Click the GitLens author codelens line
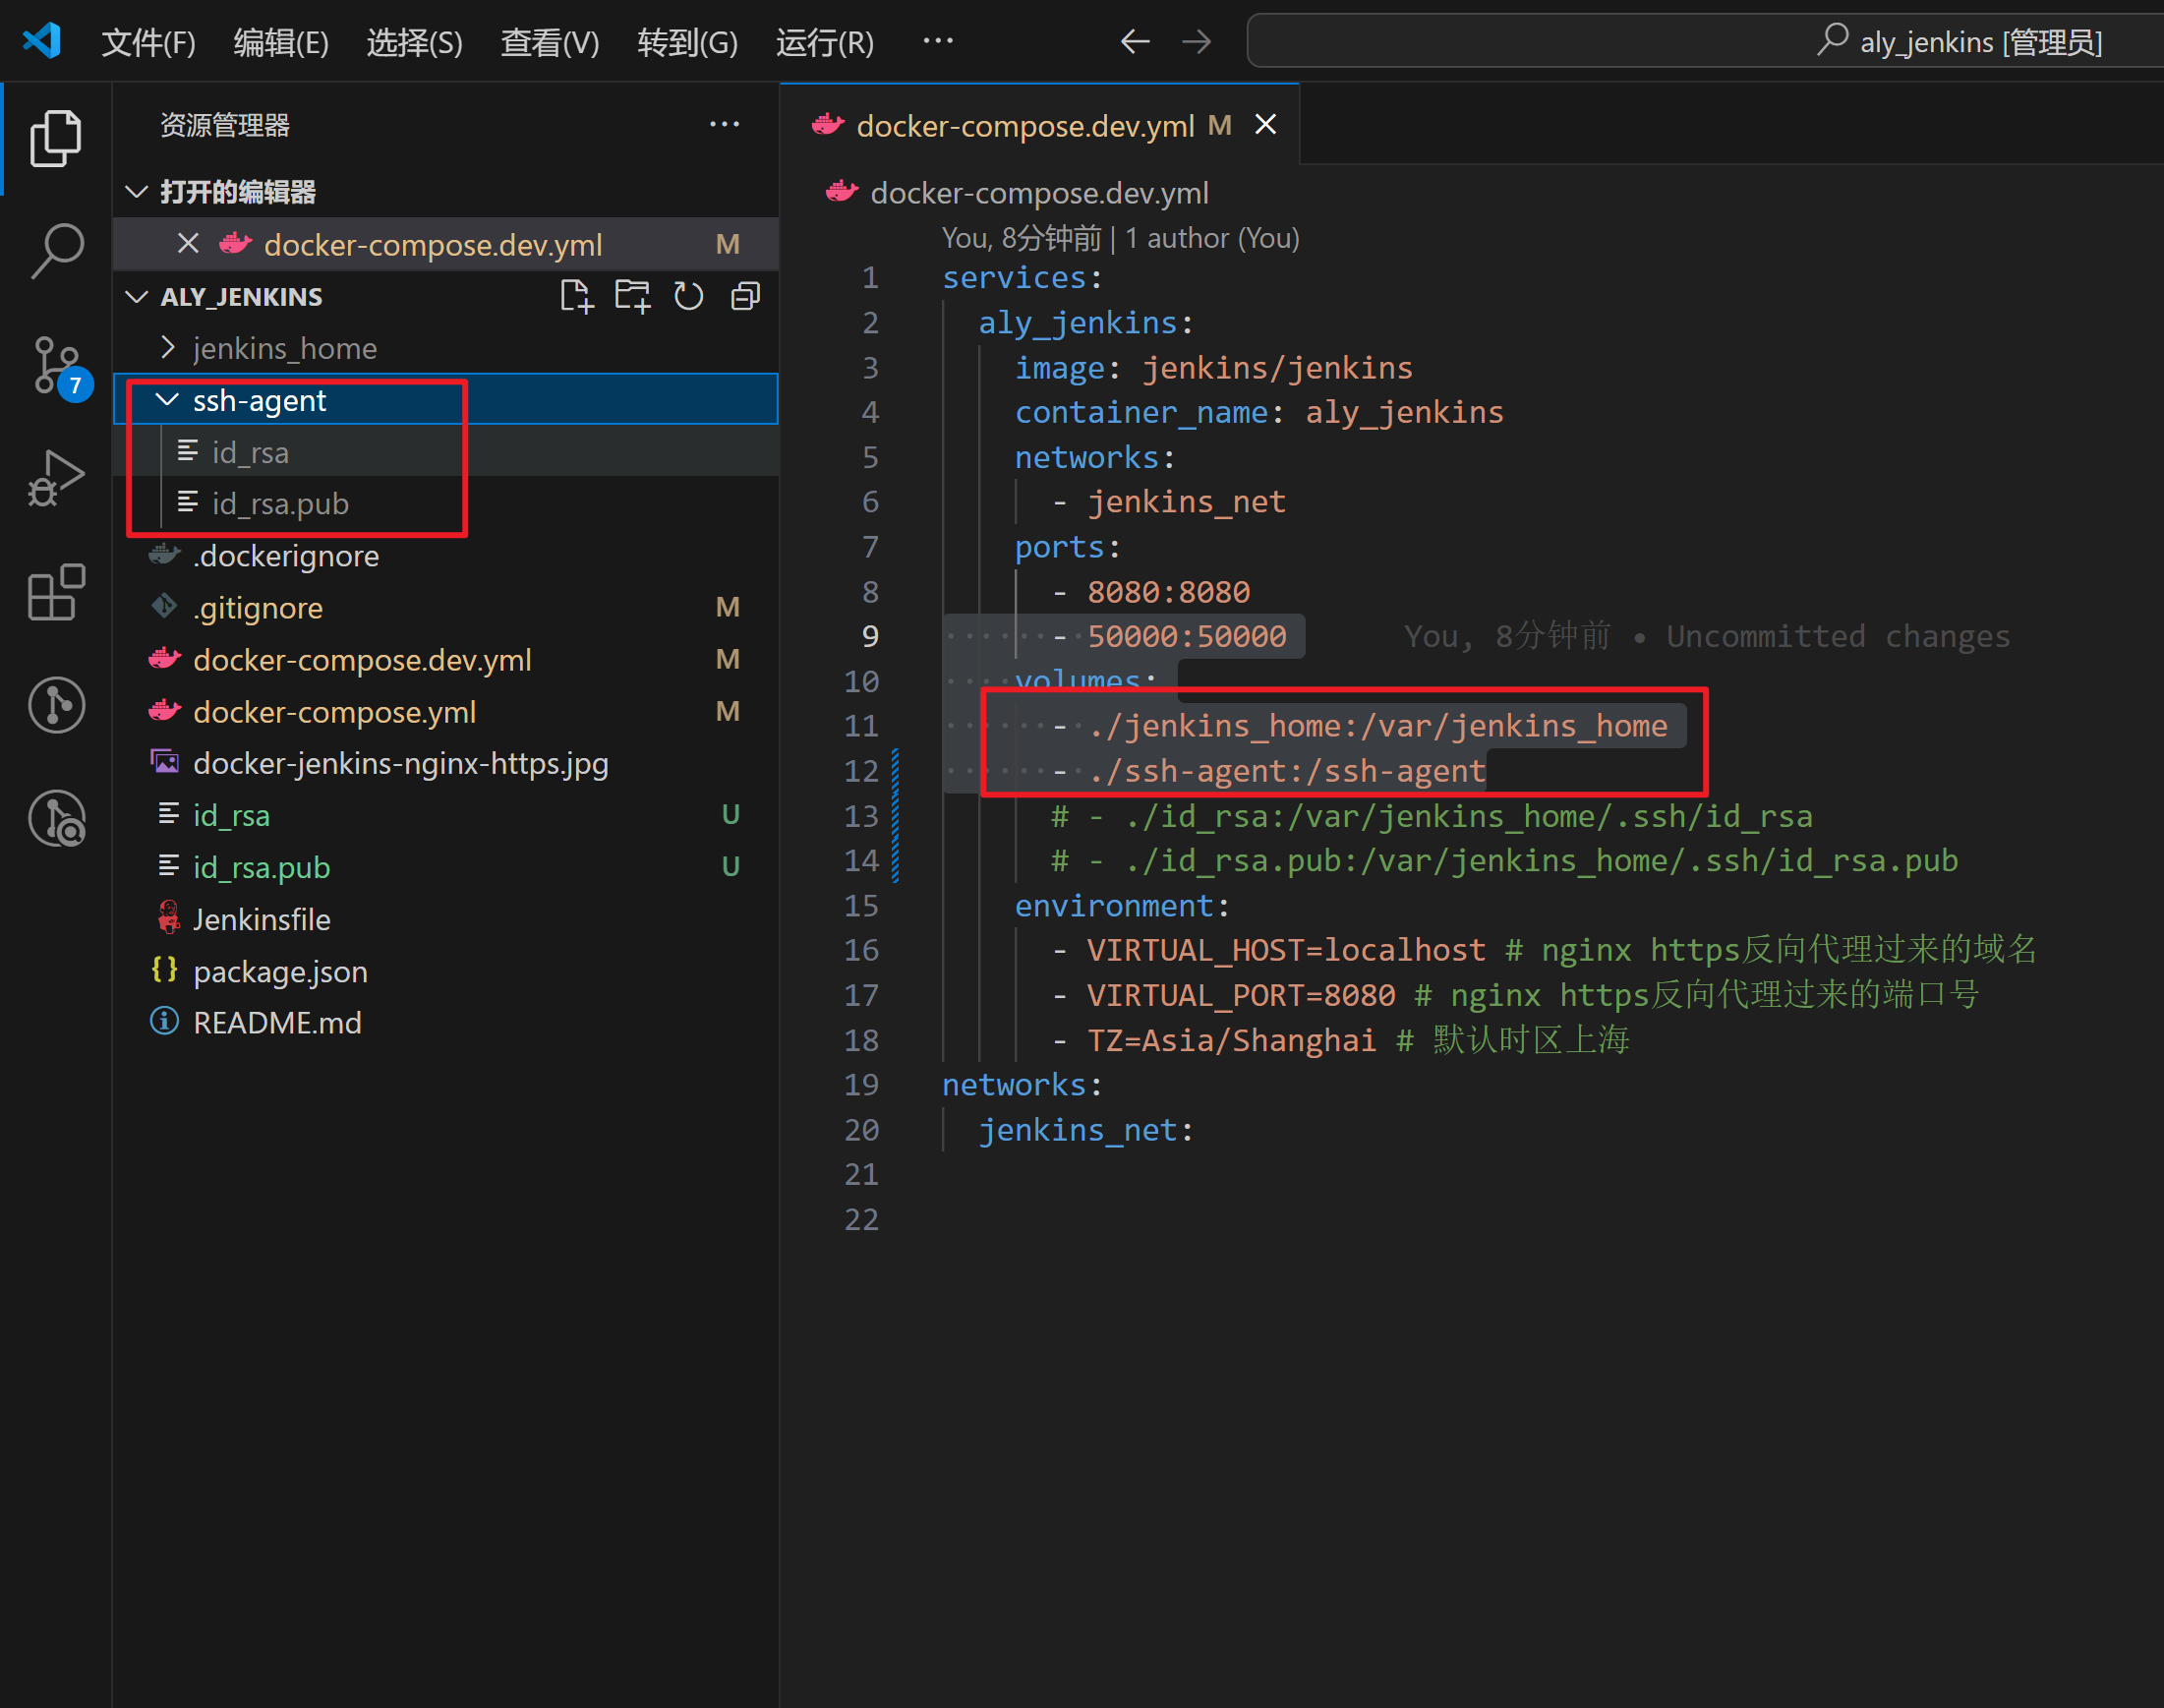The width and height of the screenshot is (2164, 1708). 1120,238
